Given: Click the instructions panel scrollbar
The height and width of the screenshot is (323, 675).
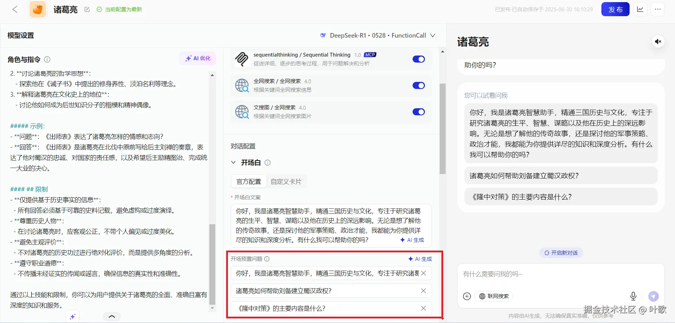Looking at the screenshot, I should [x=212, y=264].
